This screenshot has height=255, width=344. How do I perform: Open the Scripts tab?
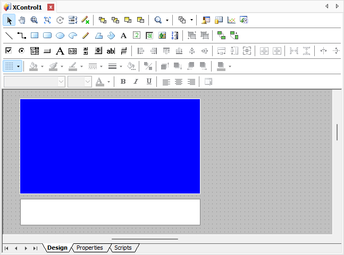123,248
